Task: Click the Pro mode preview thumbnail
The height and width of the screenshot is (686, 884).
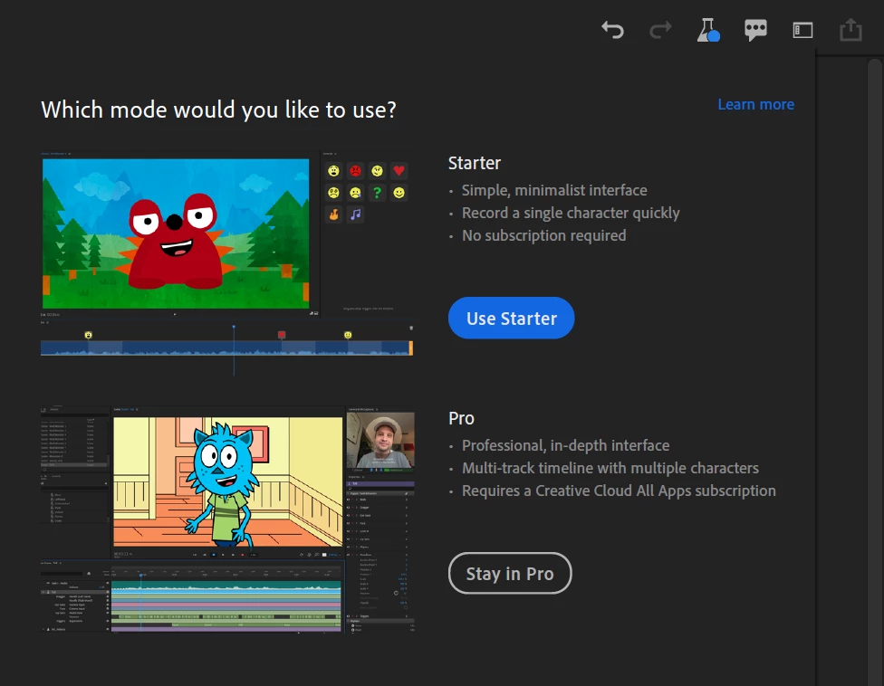Action: [x=227, y=519]
